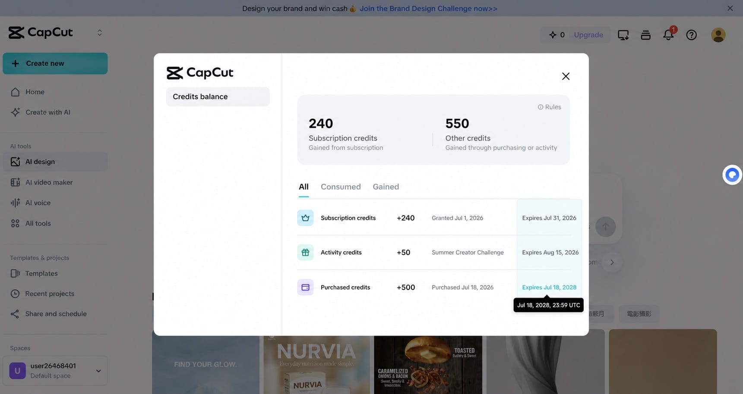Click the AI design icon
This screenshot has height=394, width=743.
(x=15, y=162)
